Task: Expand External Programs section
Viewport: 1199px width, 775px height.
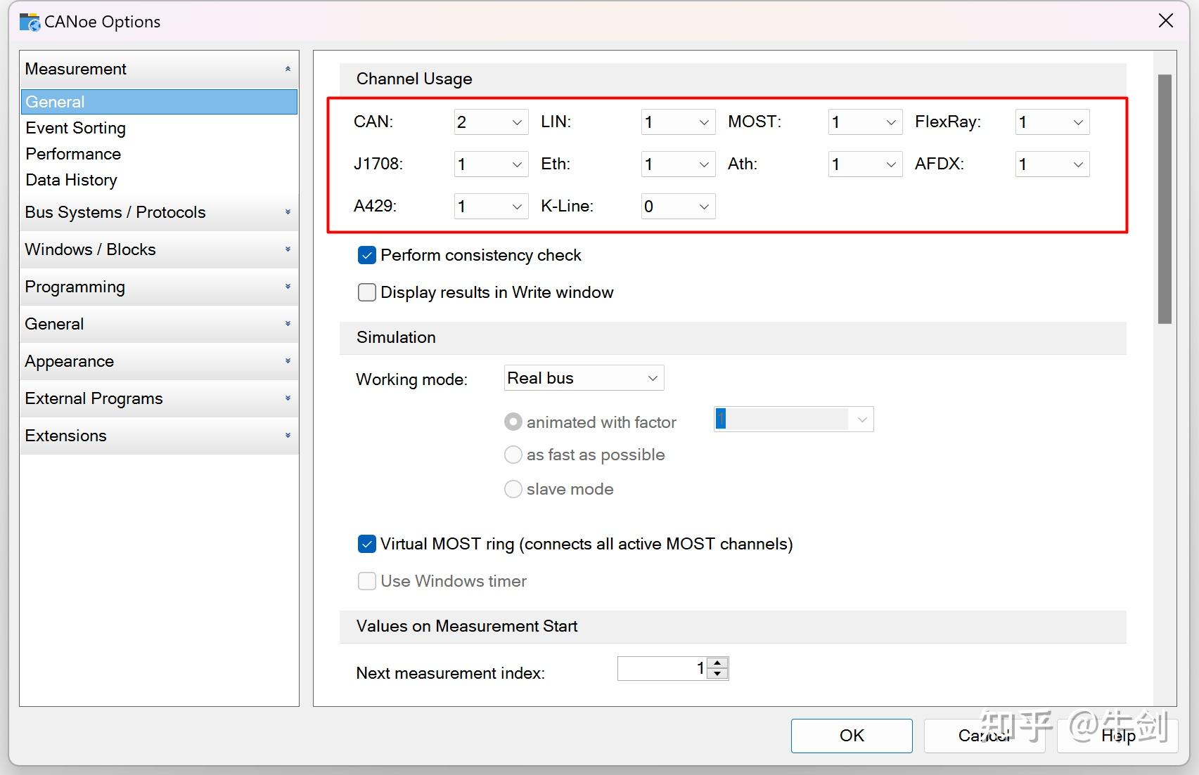Action: [159, 398]
